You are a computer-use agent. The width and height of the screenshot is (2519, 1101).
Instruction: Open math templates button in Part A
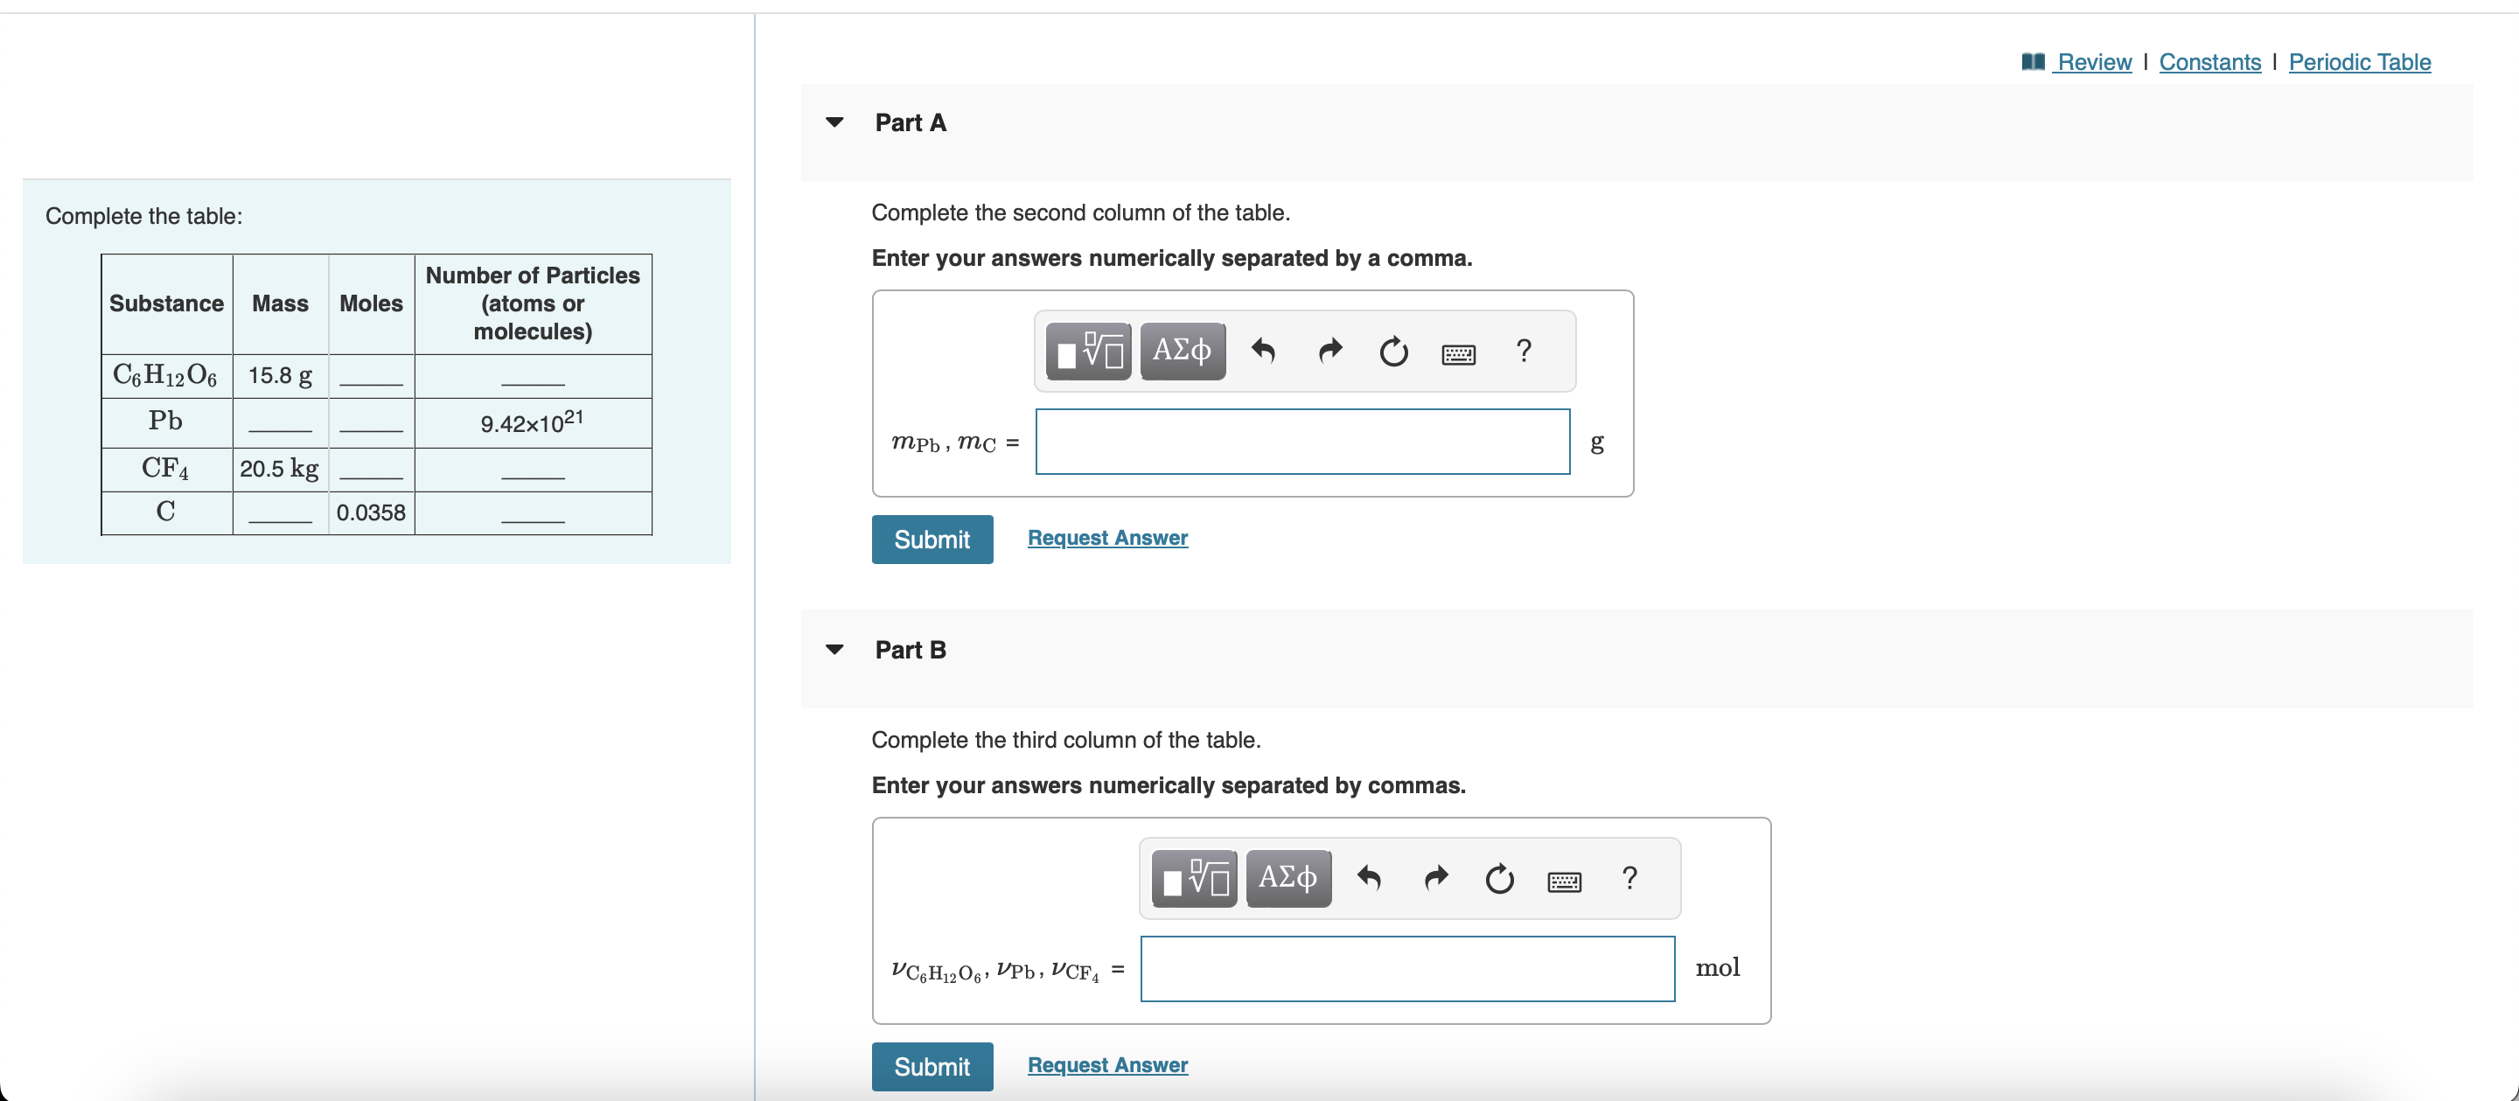coord(1088,351)
